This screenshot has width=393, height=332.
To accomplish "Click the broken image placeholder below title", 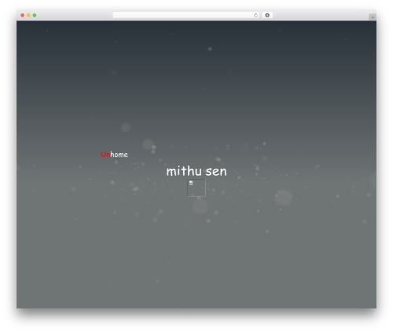I will tap(196, 188).
